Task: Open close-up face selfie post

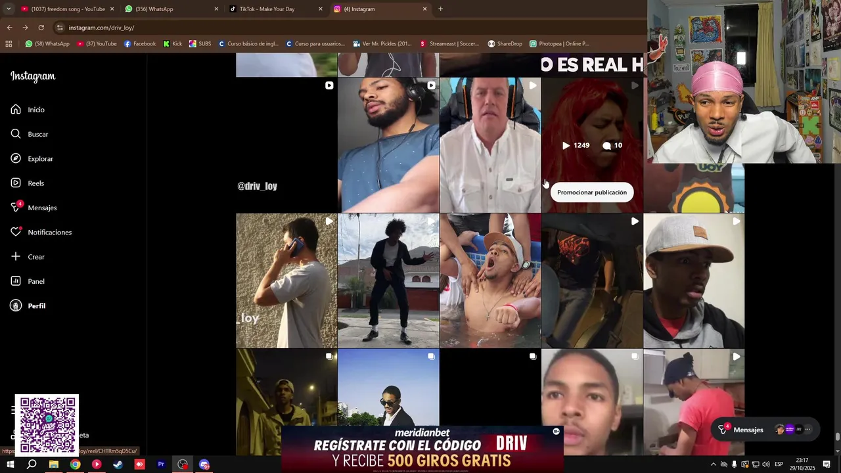Action: (x=592, y=402)
